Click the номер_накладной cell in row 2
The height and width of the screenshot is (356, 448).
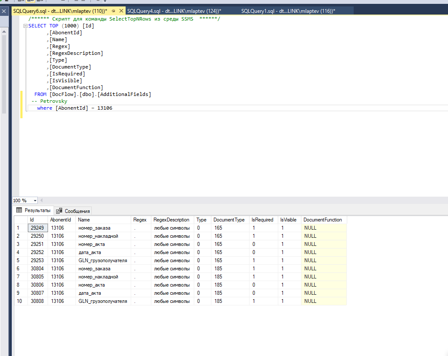click(x=98, y=236)
